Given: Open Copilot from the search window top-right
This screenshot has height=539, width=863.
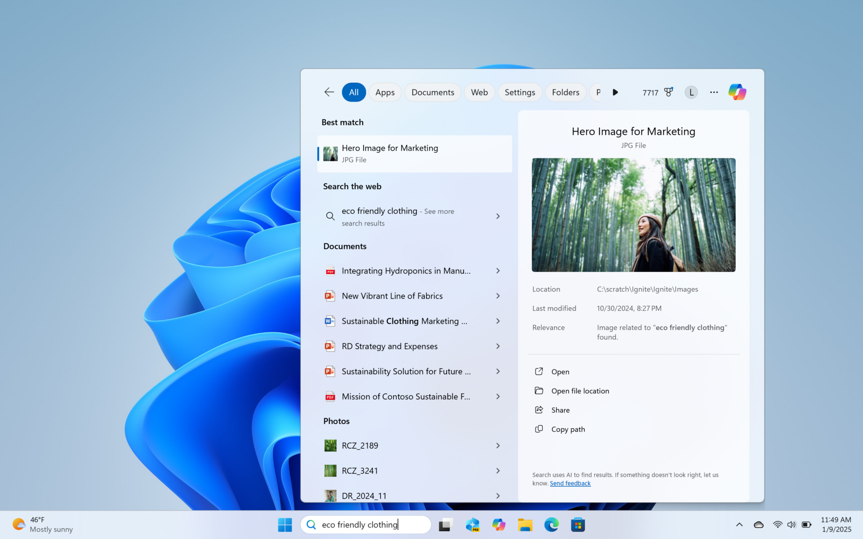Looking at the screenshot, I should coord(737,92).
